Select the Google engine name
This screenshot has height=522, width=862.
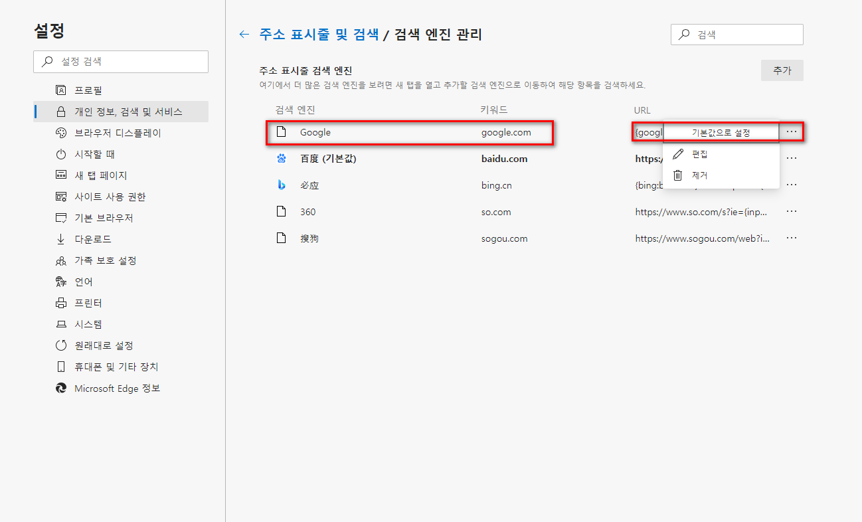(x=315, y=132)
